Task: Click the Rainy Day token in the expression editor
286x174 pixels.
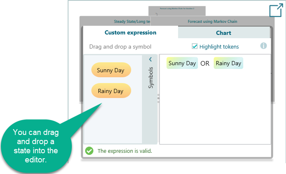Action: [x=228, y=64]
